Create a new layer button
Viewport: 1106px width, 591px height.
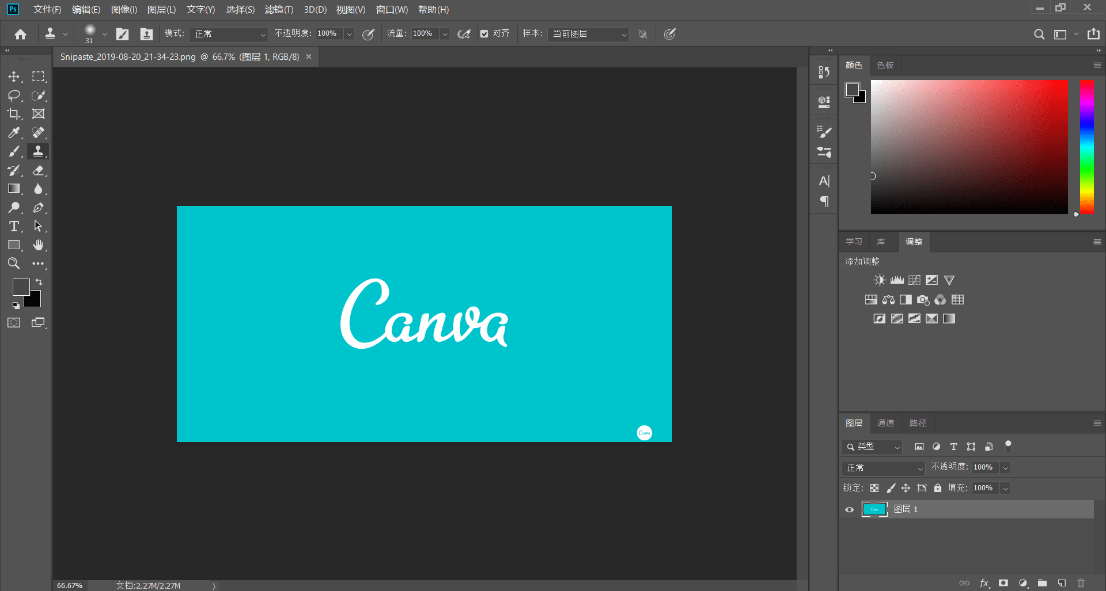1062,583
